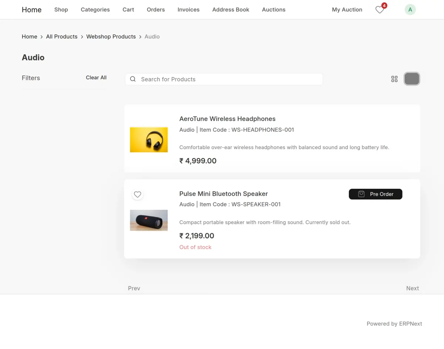Image resolution: width=444 pixels, height=349 pixels.
Task: Add Pulse Mini Bluetooth Speaker to wishlist
Action: pos(138,194)
